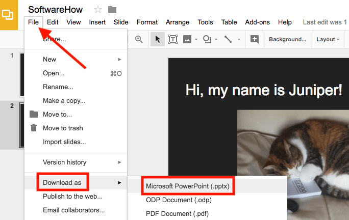Open the Help menu
Viewport: 349px width, 220px height.
click(x=285, y=22)
